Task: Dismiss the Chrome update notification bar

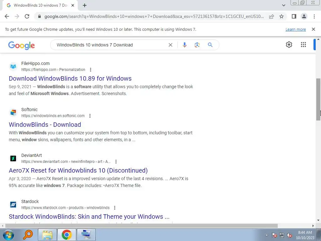Action: 313,29
